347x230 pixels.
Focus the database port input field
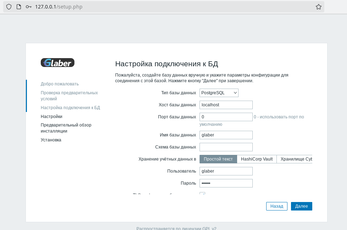(x=226, y=117)
